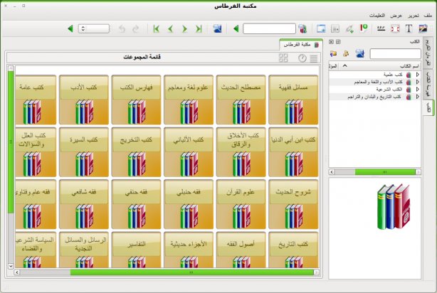This screenshot has height=293, width=437.
Task: Open the عرض menu
Action: click(396, 16)
